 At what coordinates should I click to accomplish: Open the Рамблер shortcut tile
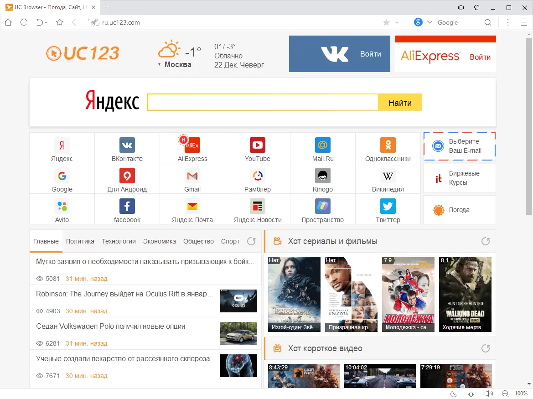click(258, 179)
